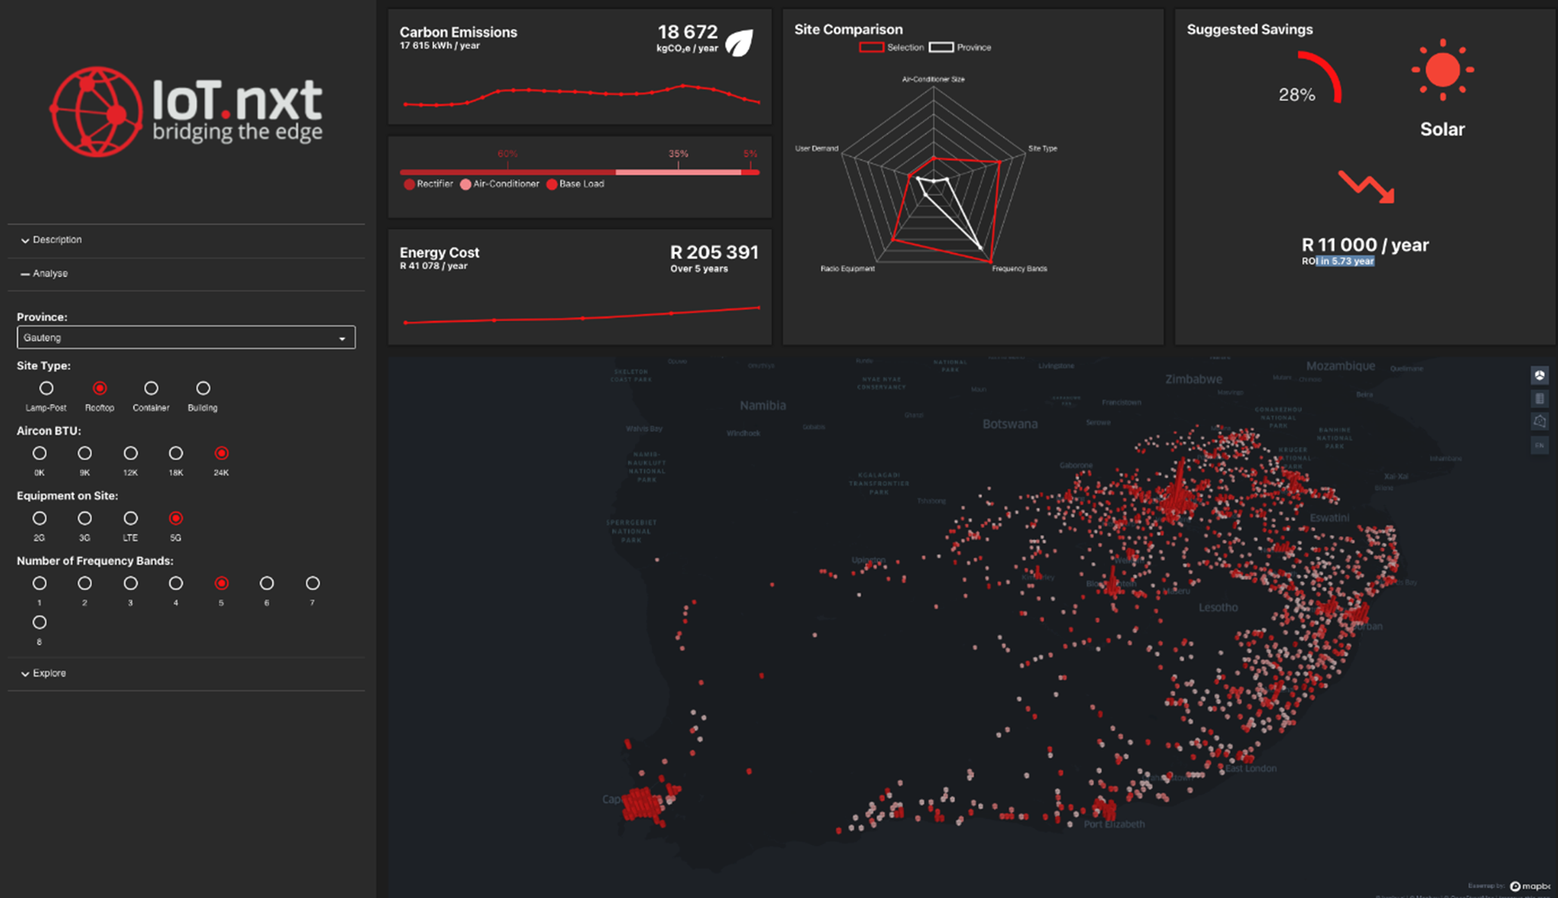The width and height of the screenshot is (1558, 898).
Task: Set Aircon BTU to 0K
Action: pos(39,453)
